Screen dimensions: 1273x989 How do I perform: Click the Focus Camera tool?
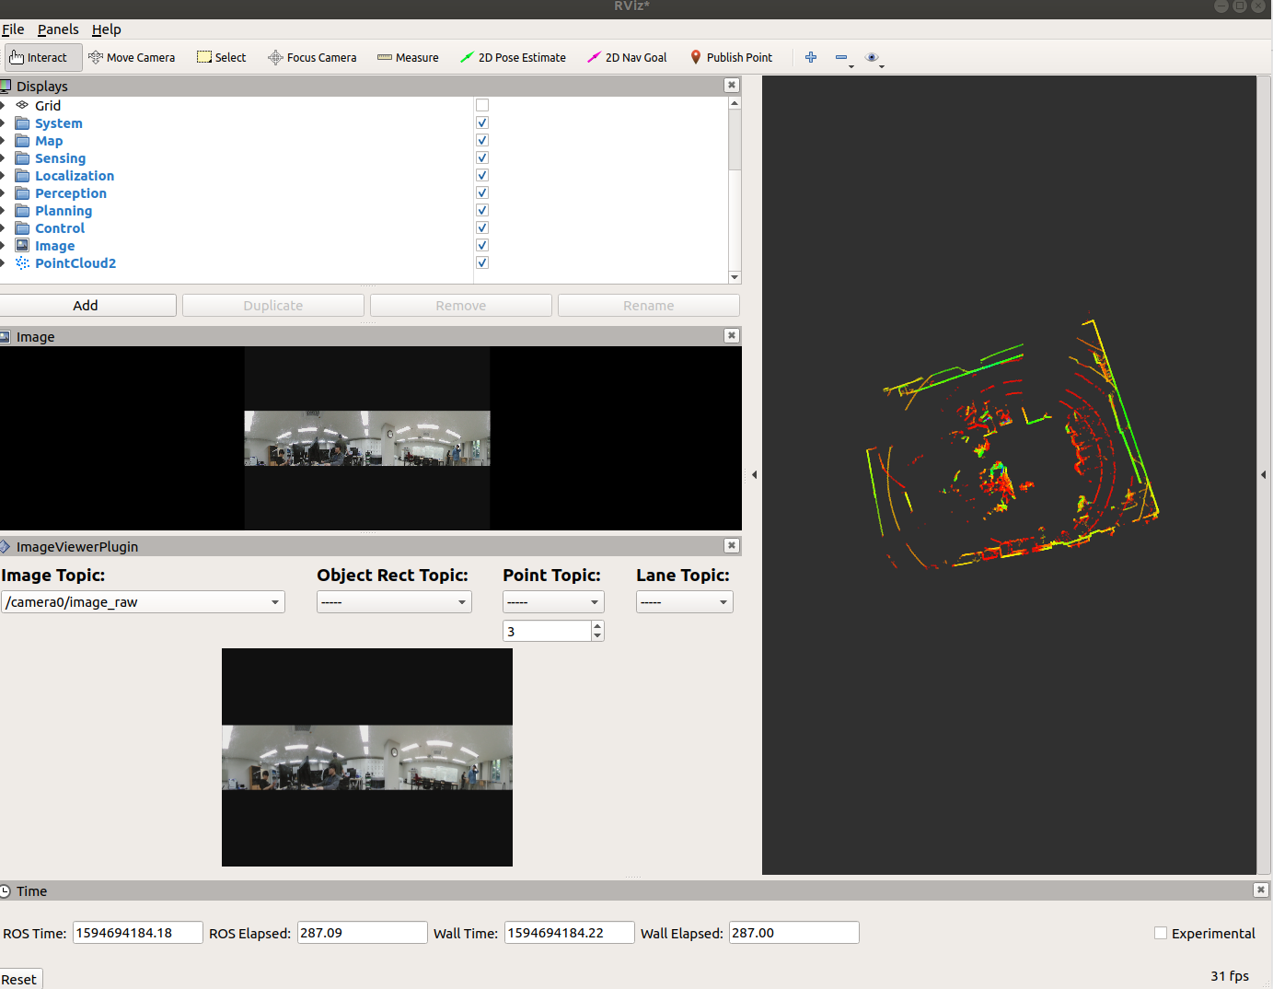tap(312, 57)
